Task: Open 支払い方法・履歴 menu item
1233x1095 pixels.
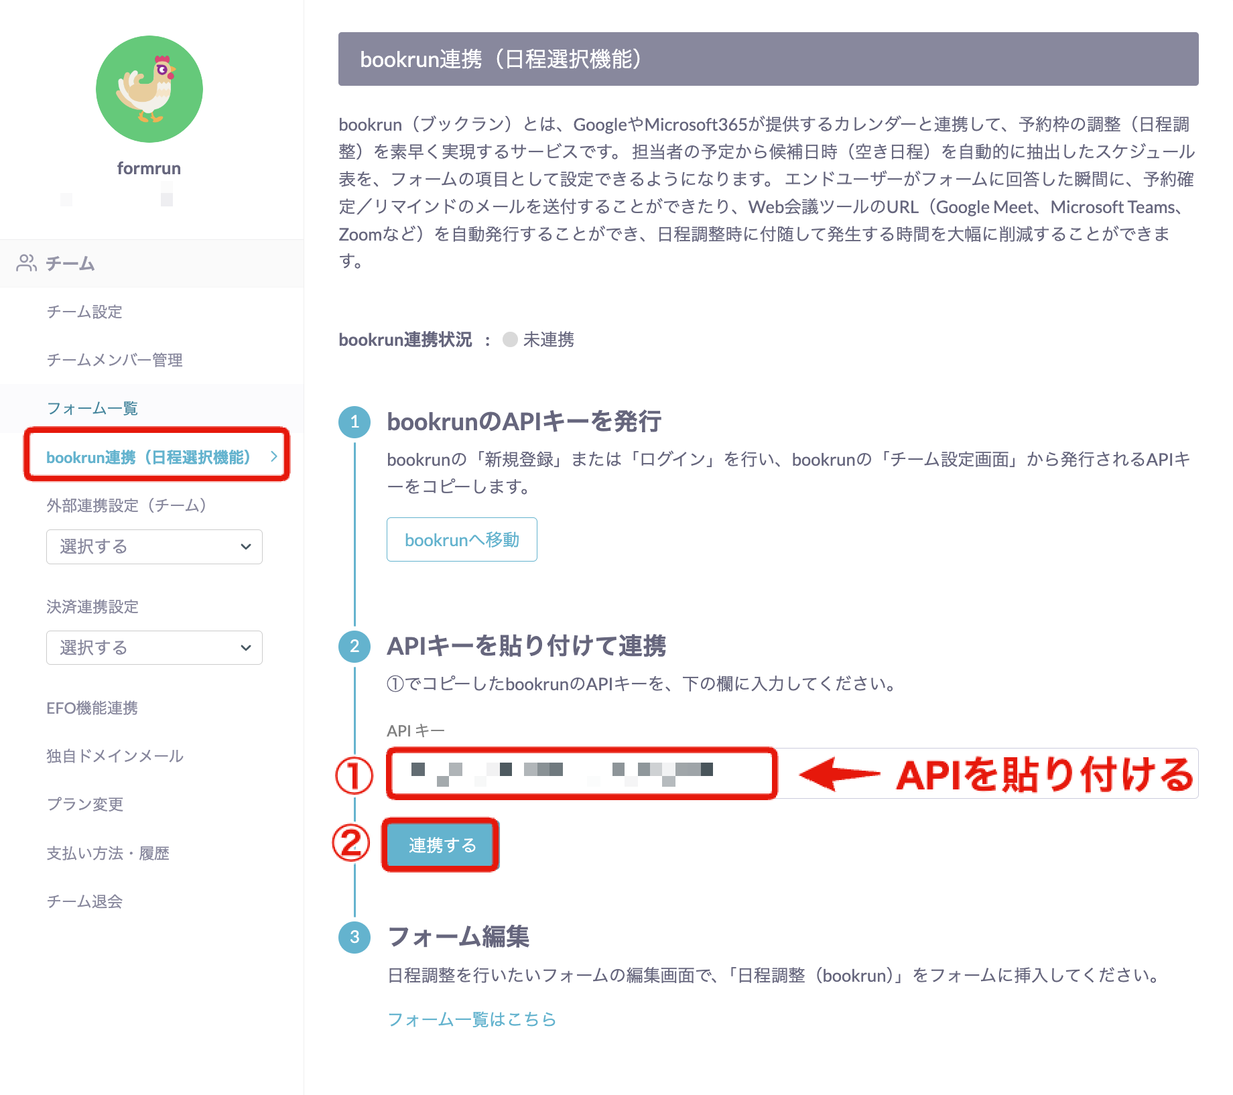Action: (107, 853)
